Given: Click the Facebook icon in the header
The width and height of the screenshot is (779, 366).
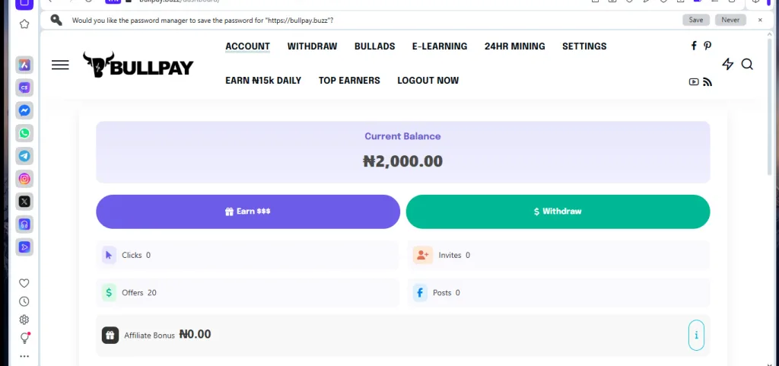Looking at the screenshot, I should pyautogui.click(x=694, y=46).
